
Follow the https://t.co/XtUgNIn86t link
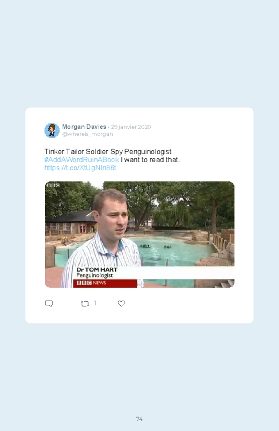80,167
